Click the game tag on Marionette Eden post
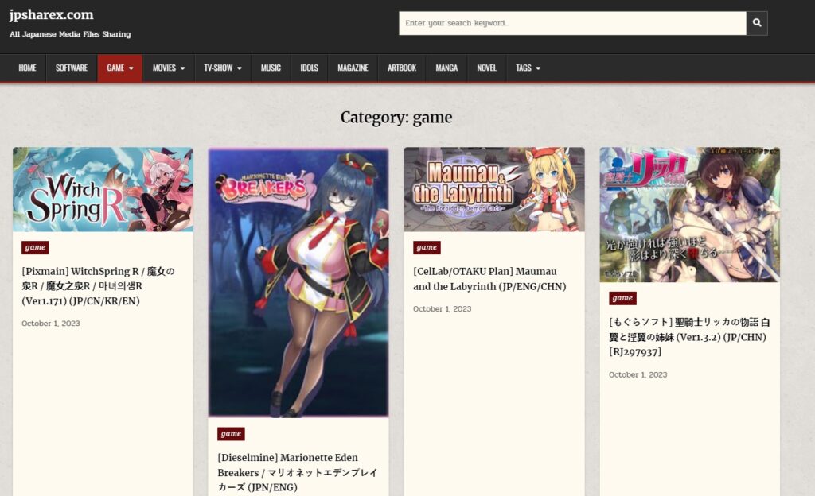This screenshot has height=496, width=815. [231, 434]
